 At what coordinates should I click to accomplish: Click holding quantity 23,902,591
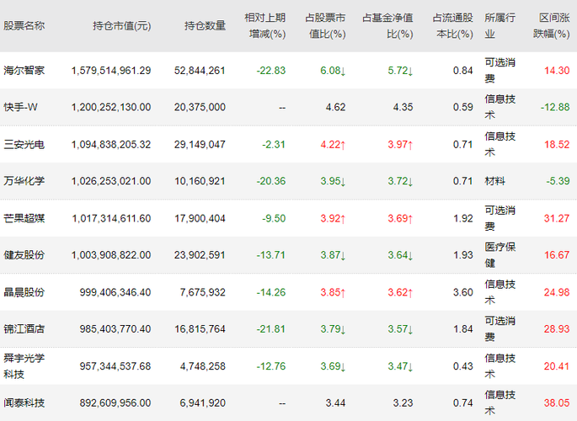click(x=200, y=255)
